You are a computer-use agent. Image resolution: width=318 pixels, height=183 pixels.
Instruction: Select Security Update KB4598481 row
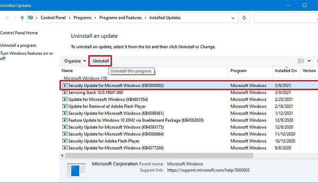(189, 113)
